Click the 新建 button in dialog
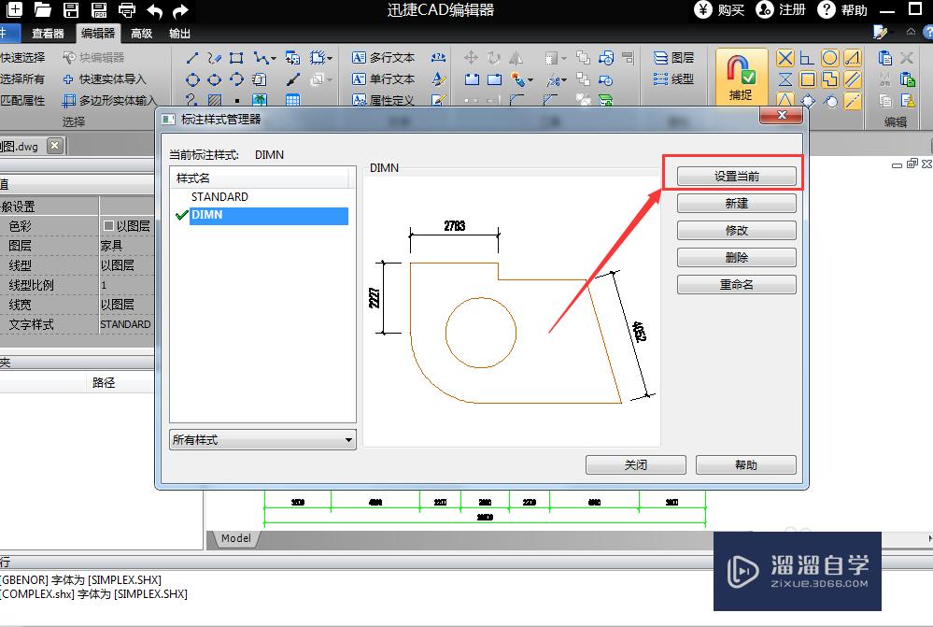The width and height of the screenshot is (933, 627). tap(737, 203)
